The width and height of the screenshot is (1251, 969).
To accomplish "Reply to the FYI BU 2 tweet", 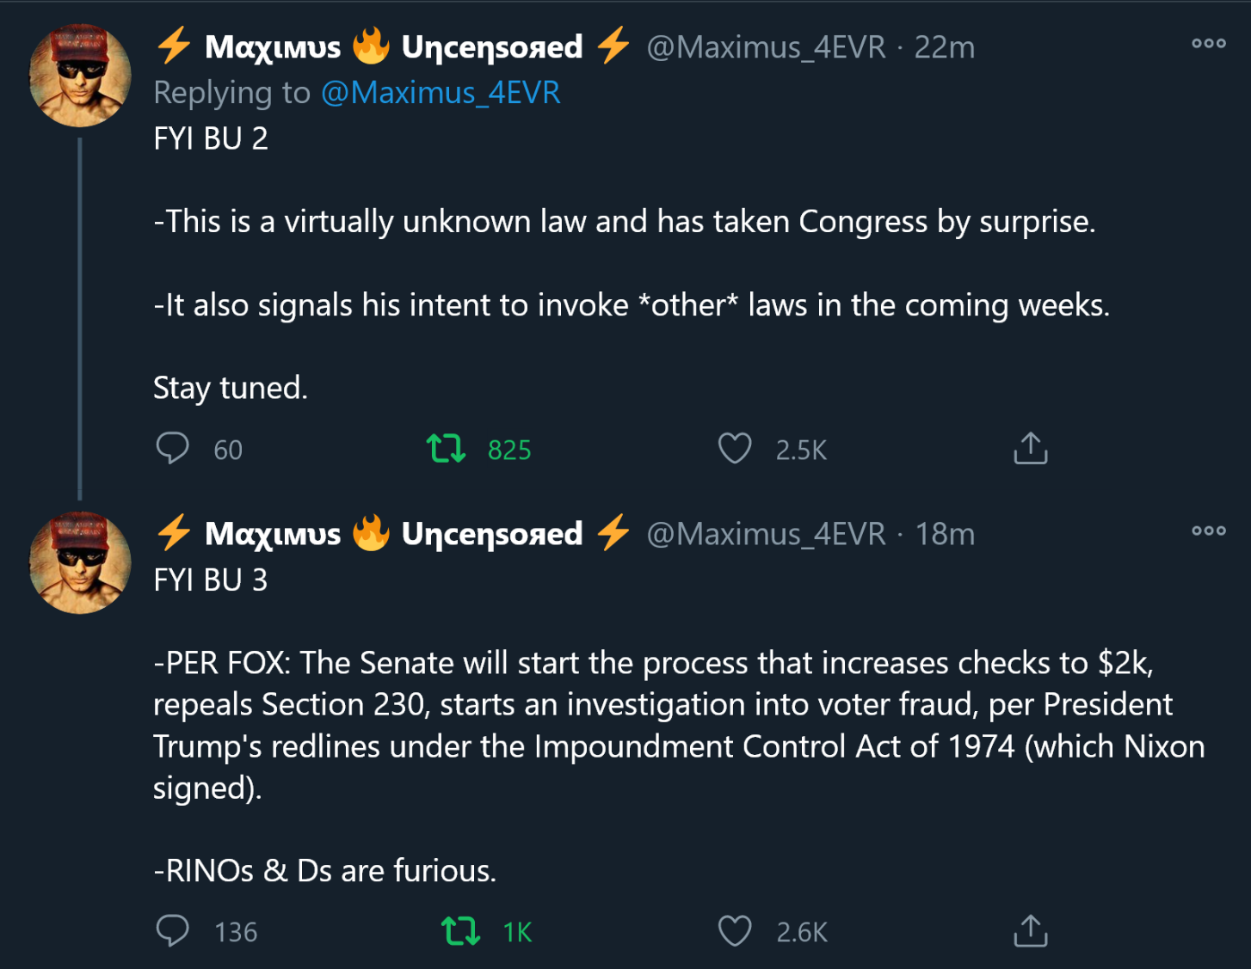I will pyautogui.click(x=173, y=449).
